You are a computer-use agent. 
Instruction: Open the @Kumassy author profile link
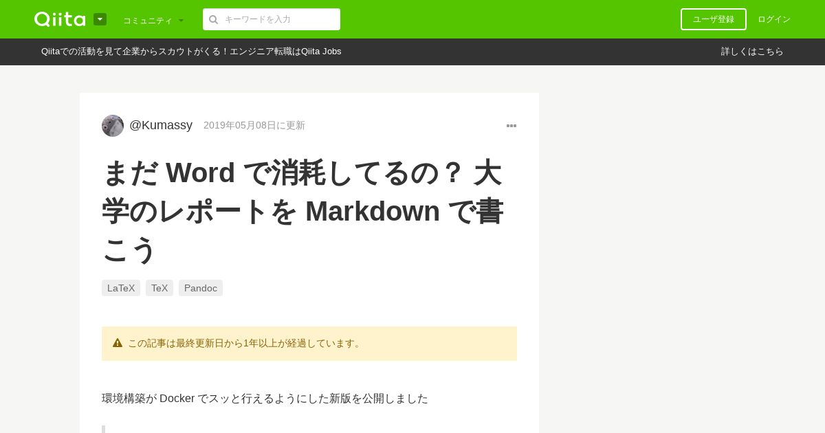click(x=161, y=125)
